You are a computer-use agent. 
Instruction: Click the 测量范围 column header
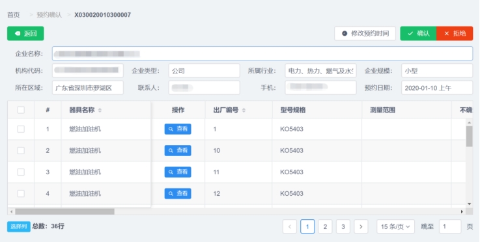coord(383,110)
